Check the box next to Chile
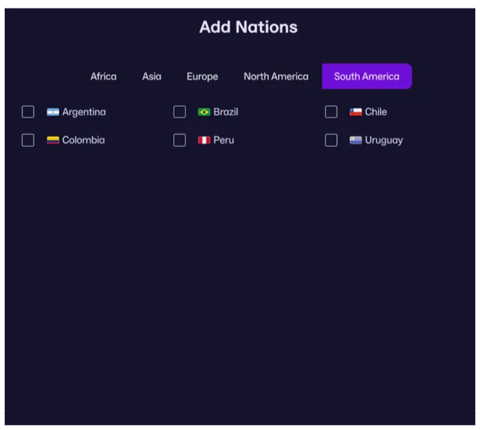This screenshot has height=430, width=480. coord(331,112)
